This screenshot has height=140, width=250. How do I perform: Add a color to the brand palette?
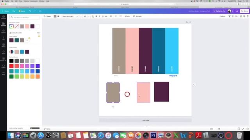27,40
